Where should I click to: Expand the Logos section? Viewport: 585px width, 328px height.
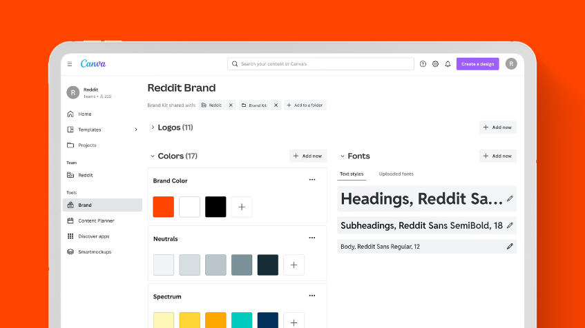click(x=153, y=127)
